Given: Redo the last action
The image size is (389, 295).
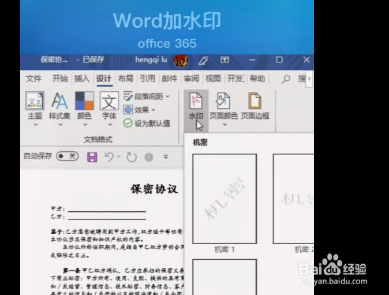Looking at the screenshot, I should click(x=132, y=157).
